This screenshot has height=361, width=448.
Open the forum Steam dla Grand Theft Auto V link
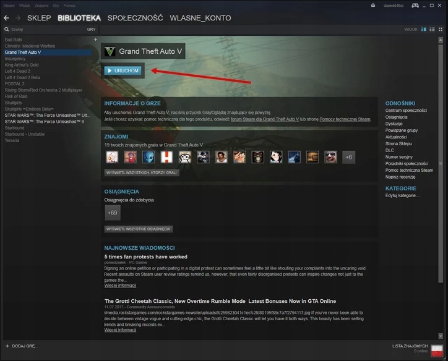click(x=265, y=119)
